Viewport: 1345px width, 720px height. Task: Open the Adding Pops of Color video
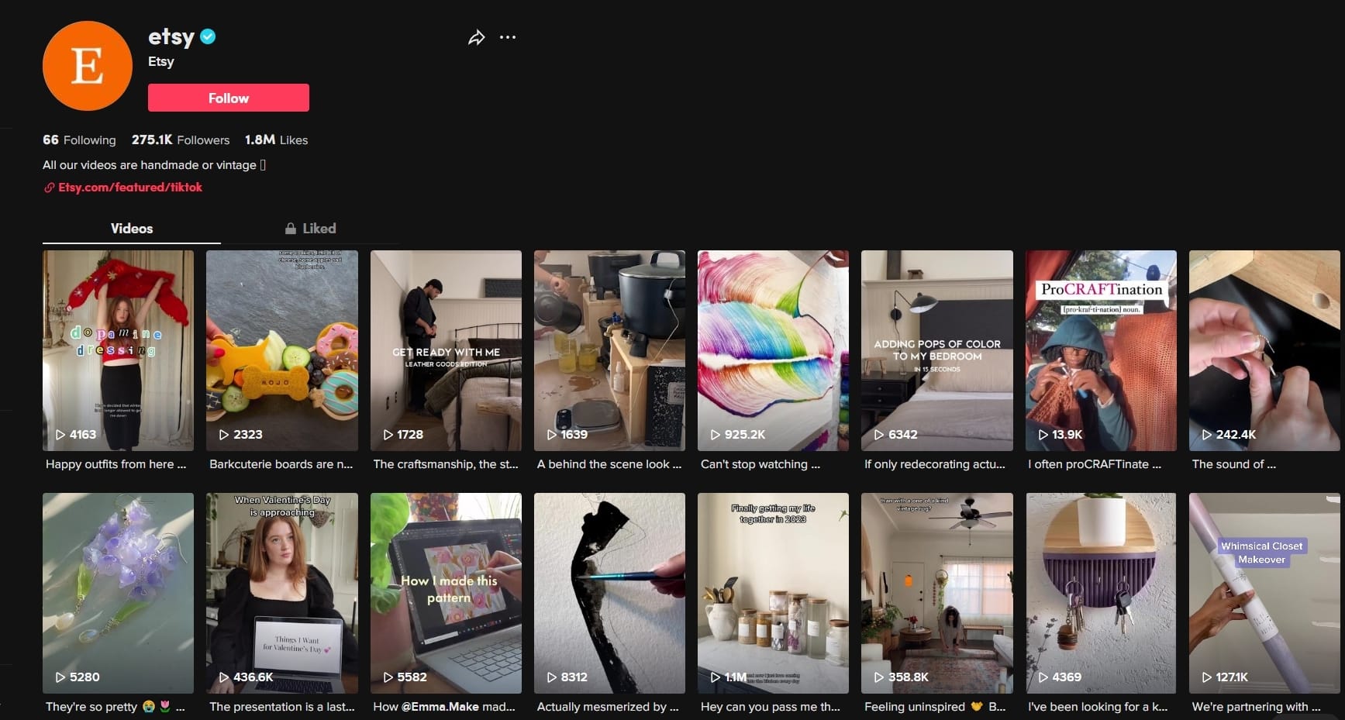(x=937, y=350)
